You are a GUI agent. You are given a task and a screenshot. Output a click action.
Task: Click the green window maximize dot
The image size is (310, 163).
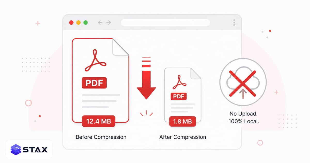click(x=86, y=23)
